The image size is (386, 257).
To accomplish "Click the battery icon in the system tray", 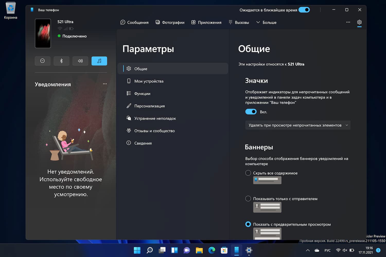I will pyautogui.click(x=352, y=250).
